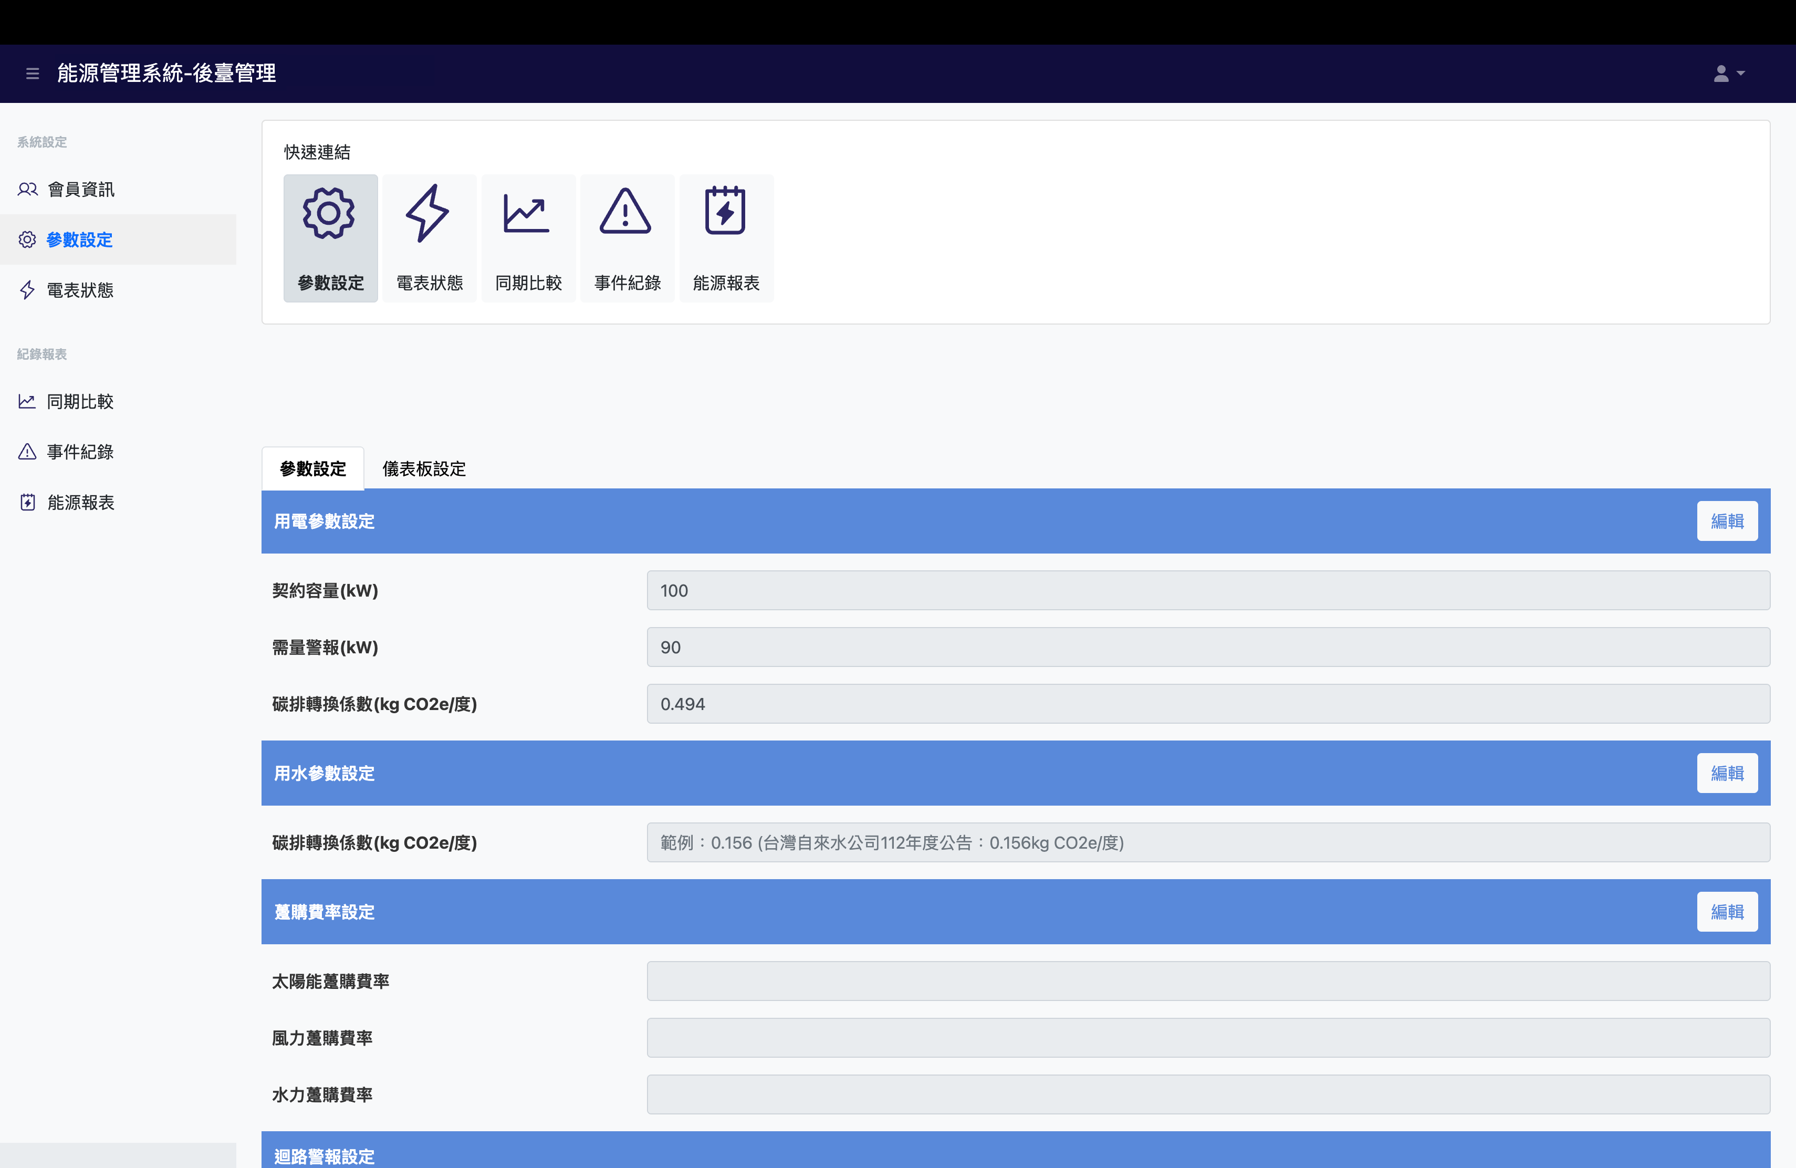Click the 契約容量(kW) input field

[x=1207, y=591]
